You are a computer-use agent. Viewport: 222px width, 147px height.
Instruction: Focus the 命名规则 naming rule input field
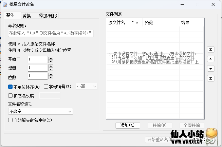(x=51, y=33)
